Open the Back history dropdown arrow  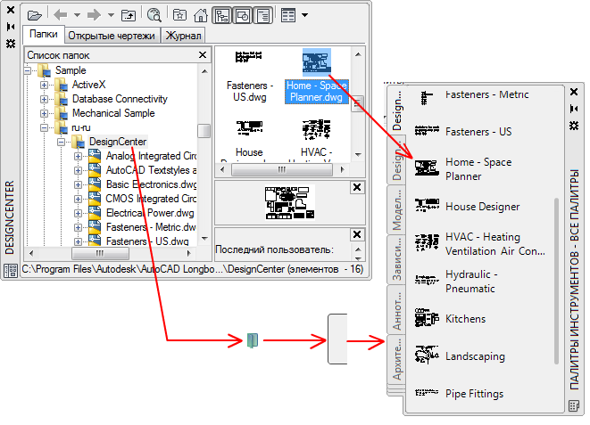tap(77, 15)
